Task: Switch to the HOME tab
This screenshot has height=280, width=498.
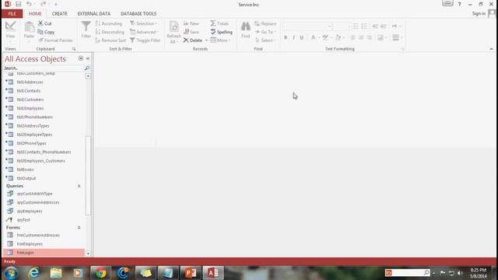Action: tap(35, 14)
